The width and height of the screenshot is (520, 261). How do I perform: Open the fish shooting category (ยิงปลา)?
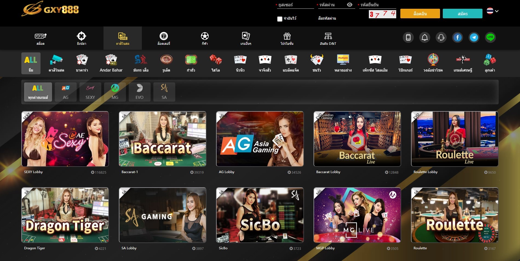82,38
